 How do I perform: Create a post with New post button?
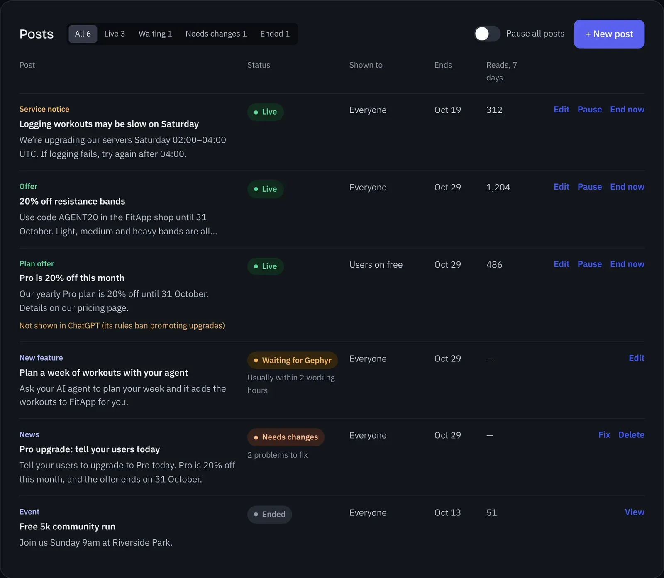[x=609, y=34]
